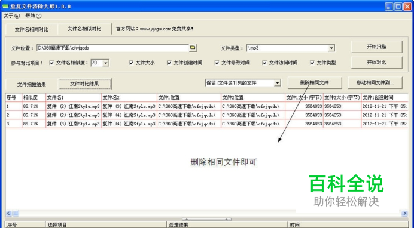Select row 1 cell 复件 (3) 江南Style.mp3 in 文件名2
414x228 pixels.
pos(129,106)
